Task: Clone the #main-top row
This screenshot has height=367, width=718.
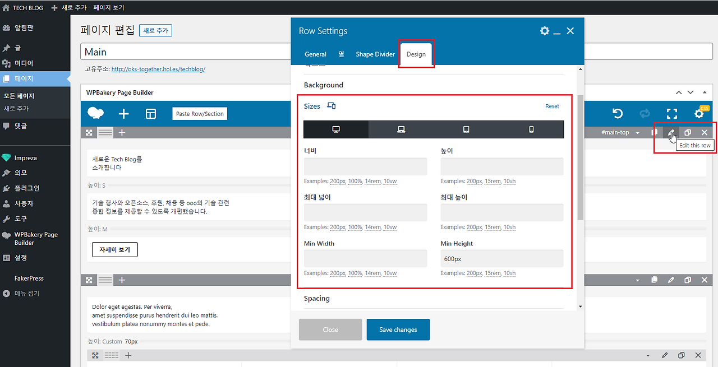Action: coord(688,133)
